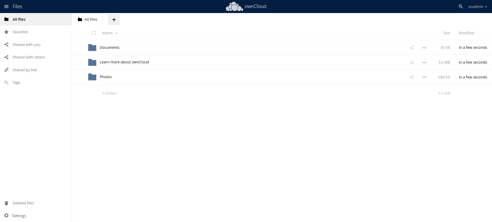Sort by Name column arrow

116,33
